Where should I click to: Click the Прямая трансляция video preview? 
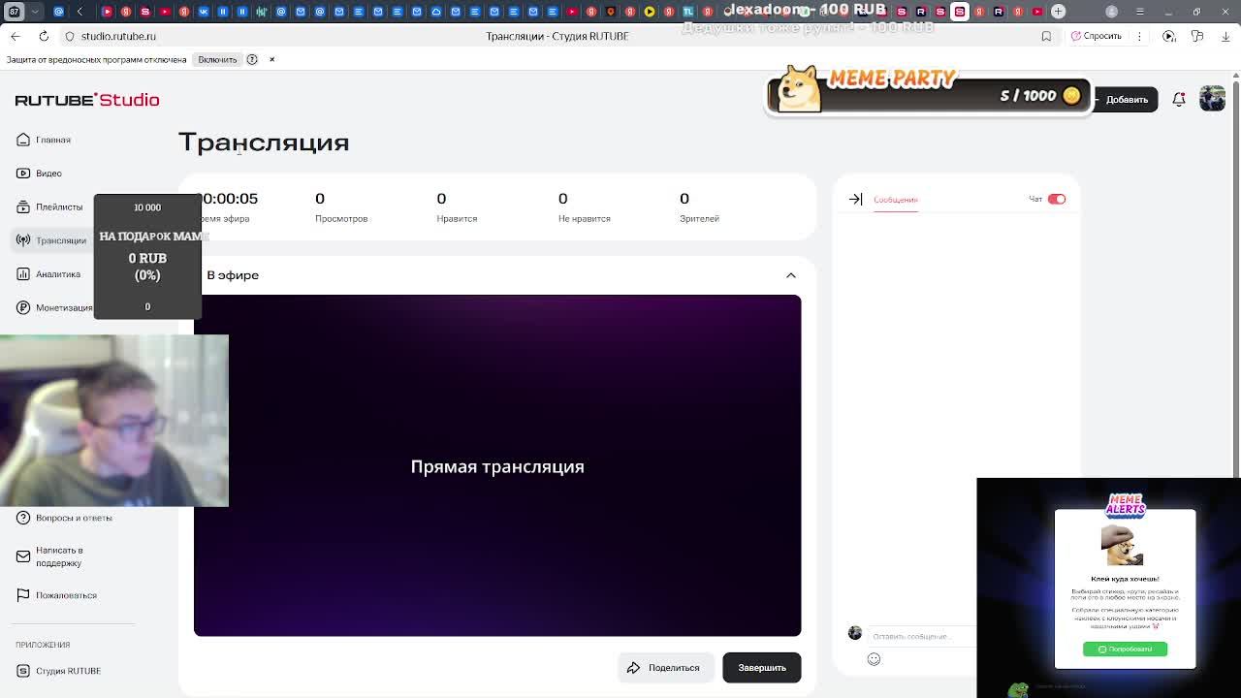click(x=497, y=465)
